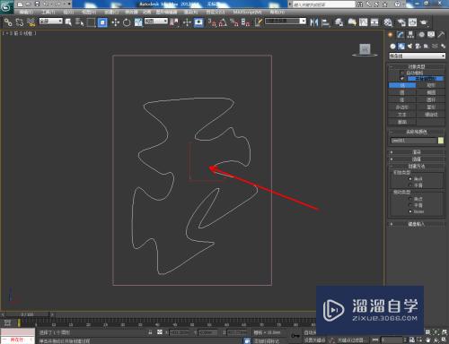
Task: Click the Mirror tool icon
Action: (x=314, y=22)
